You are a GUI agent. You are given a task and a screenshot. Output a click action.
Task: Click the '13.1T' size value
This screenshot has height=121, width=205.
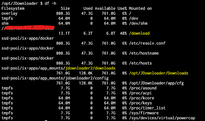[x=64, y=33]
